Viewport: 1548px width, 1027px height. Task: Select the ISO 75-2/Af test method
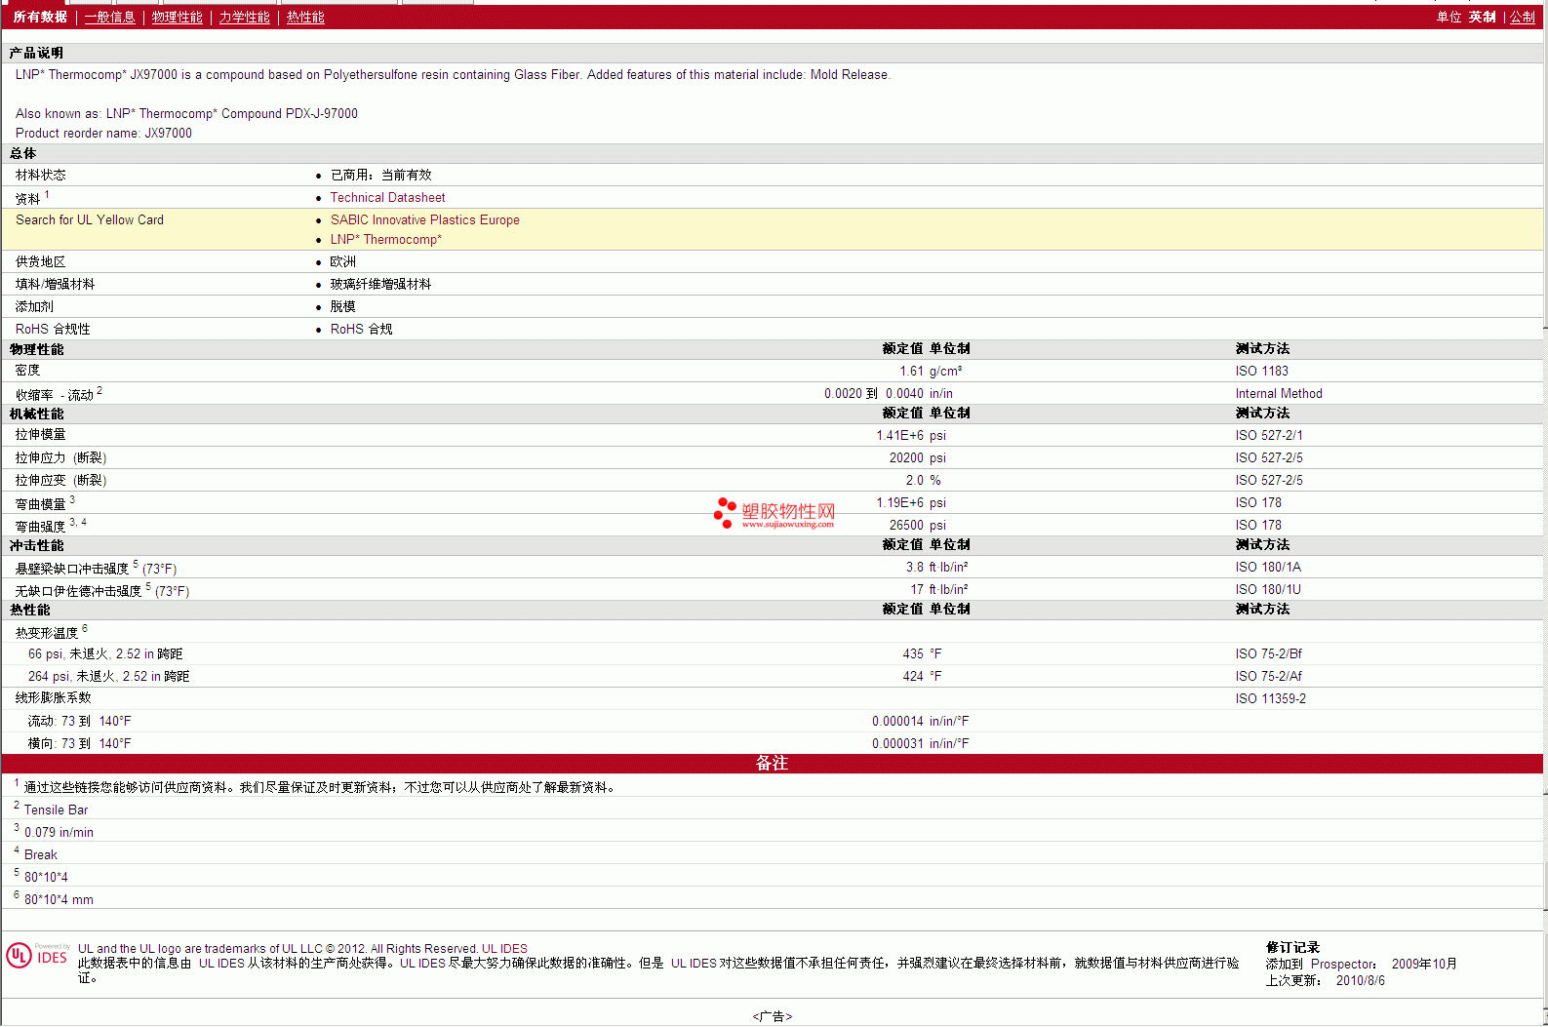click(1268, 677)
